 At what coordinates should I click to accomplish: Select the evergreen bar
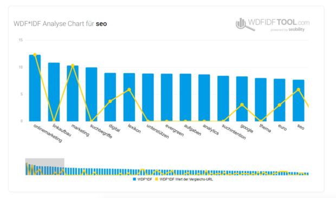167,97
